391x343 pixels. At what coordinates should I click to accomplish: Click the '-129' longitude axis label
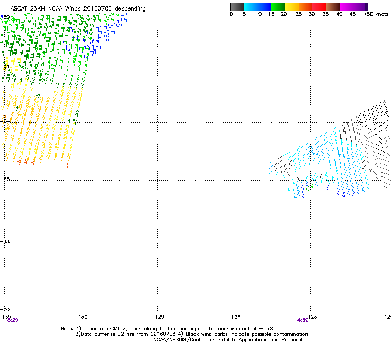click(x=157, y=317)
